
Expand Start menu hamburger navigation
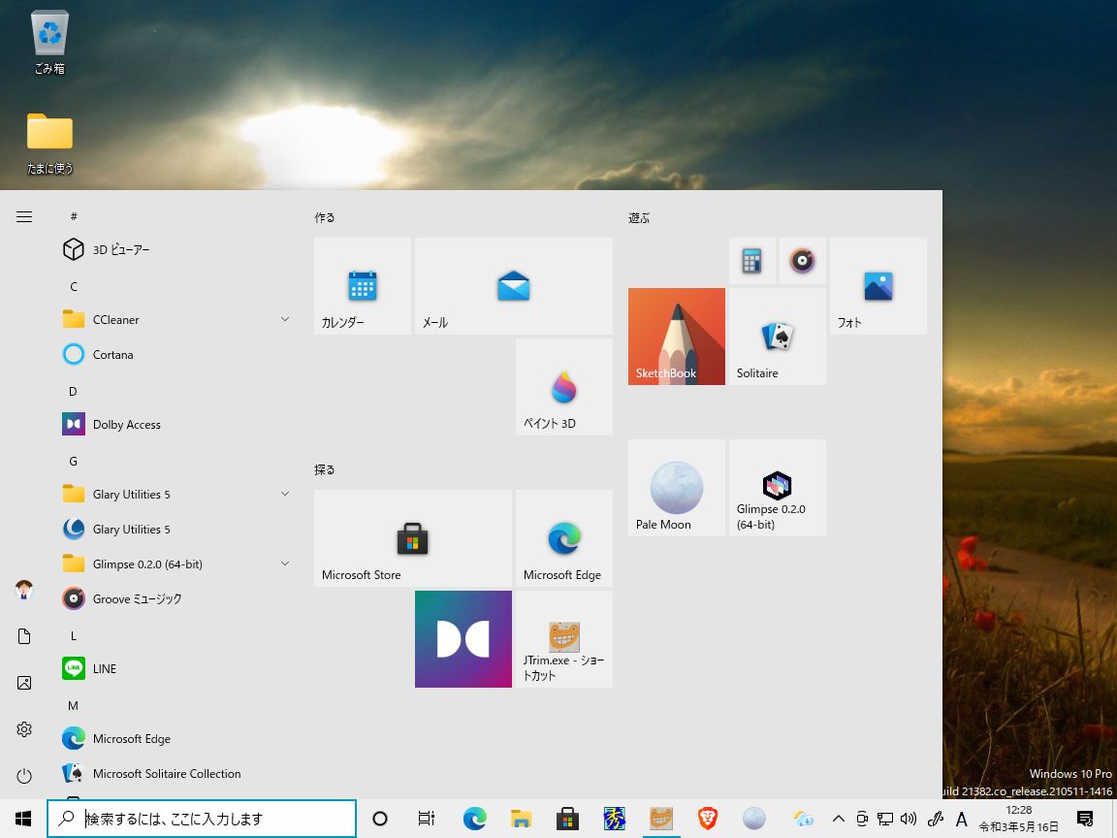(x=24, y=216)
